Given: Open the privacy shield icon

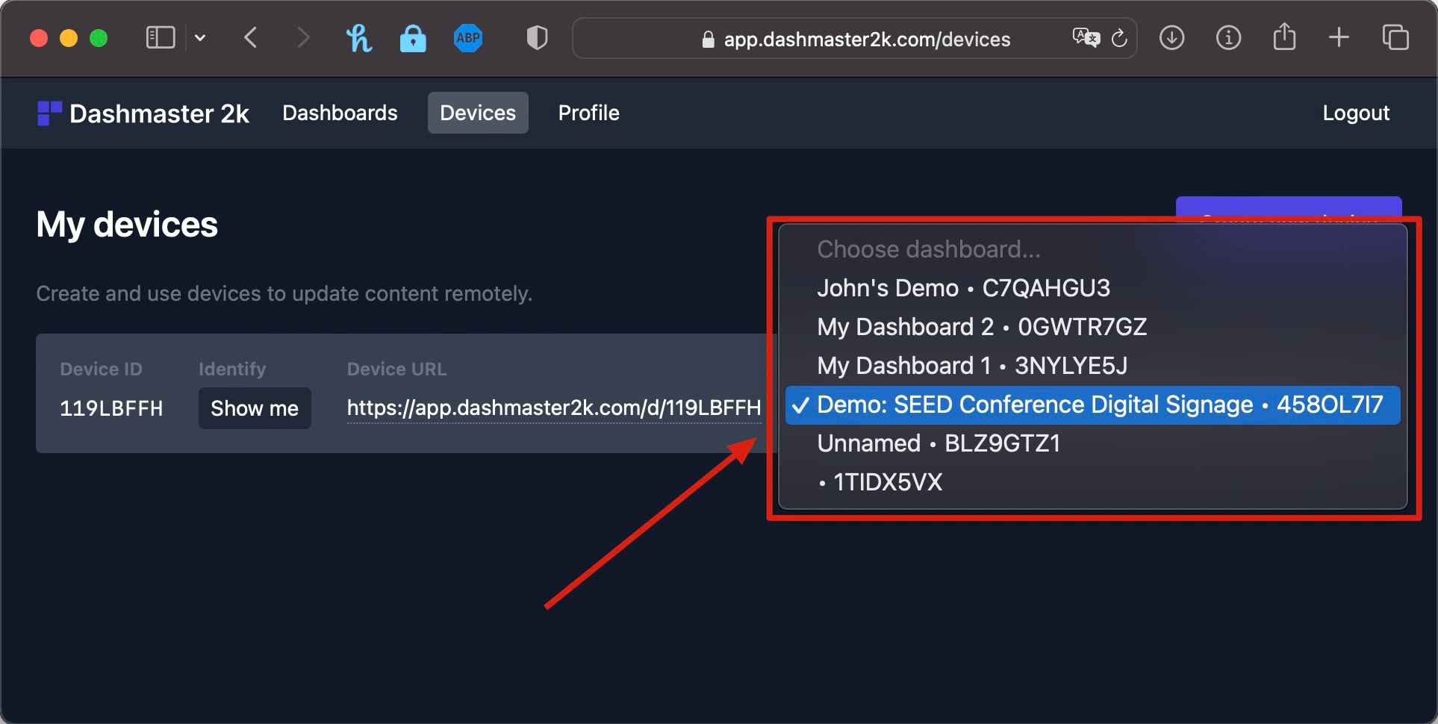Looking at the screenshot, I should coord(536,37).
